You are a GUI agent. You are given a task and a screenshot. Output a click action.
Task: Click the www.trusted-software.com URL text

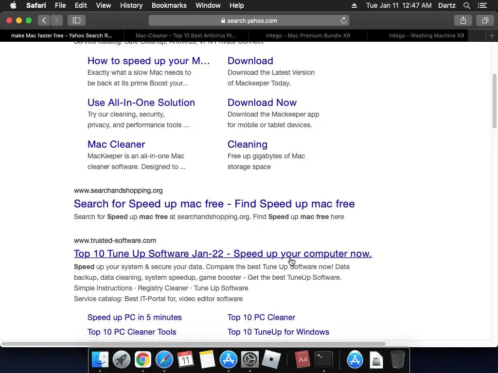pos(115,240)
